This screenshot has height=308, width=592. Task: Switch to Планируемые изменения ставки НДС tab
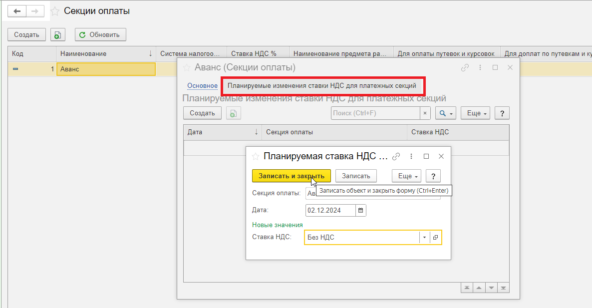(321, 86)
